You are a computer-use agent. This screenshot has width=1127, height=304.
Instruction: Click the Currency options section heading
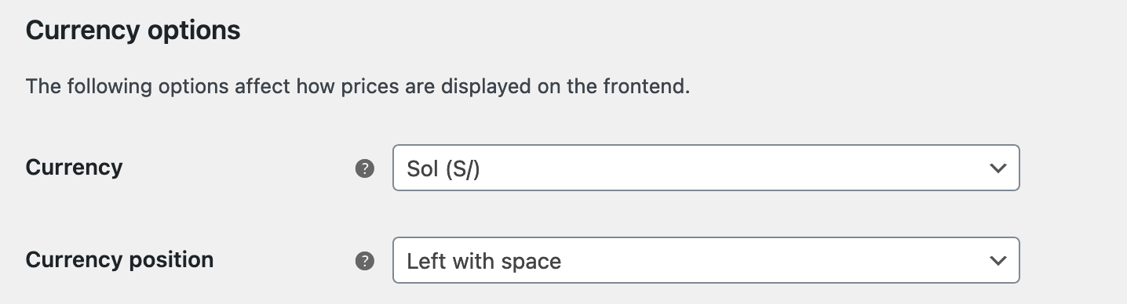[133, 31]
